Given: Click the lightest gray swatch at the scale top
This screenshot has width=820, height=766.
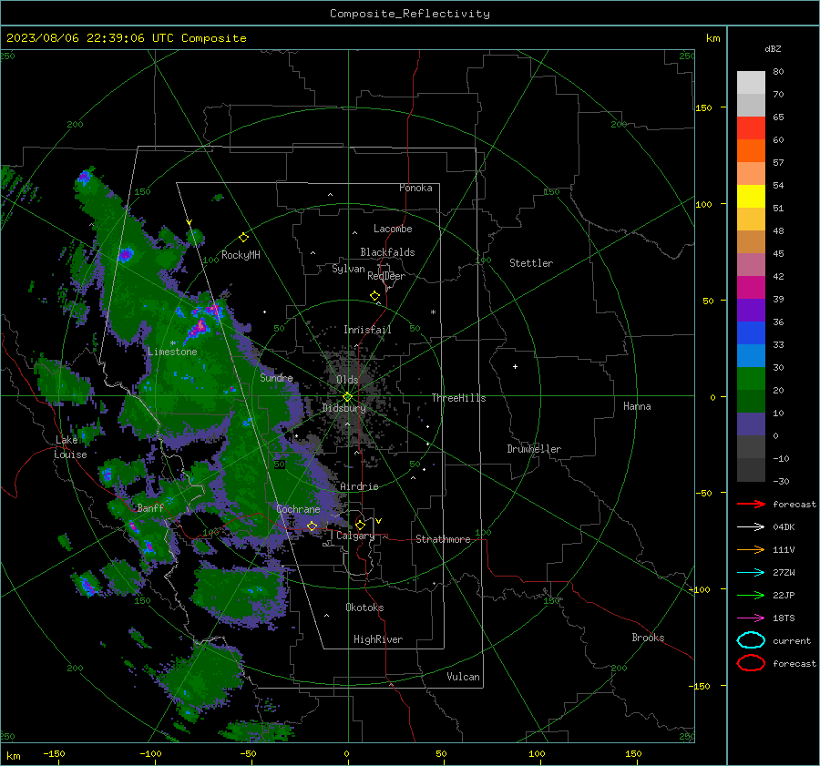Looking at the screenshot, I should click(751, 82).
